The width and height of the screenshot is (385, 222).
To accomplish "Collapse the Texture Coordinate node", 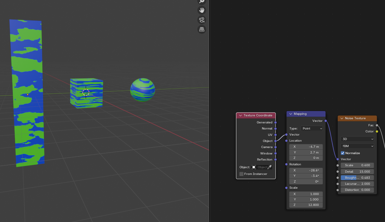I will [x=240, y=115].
